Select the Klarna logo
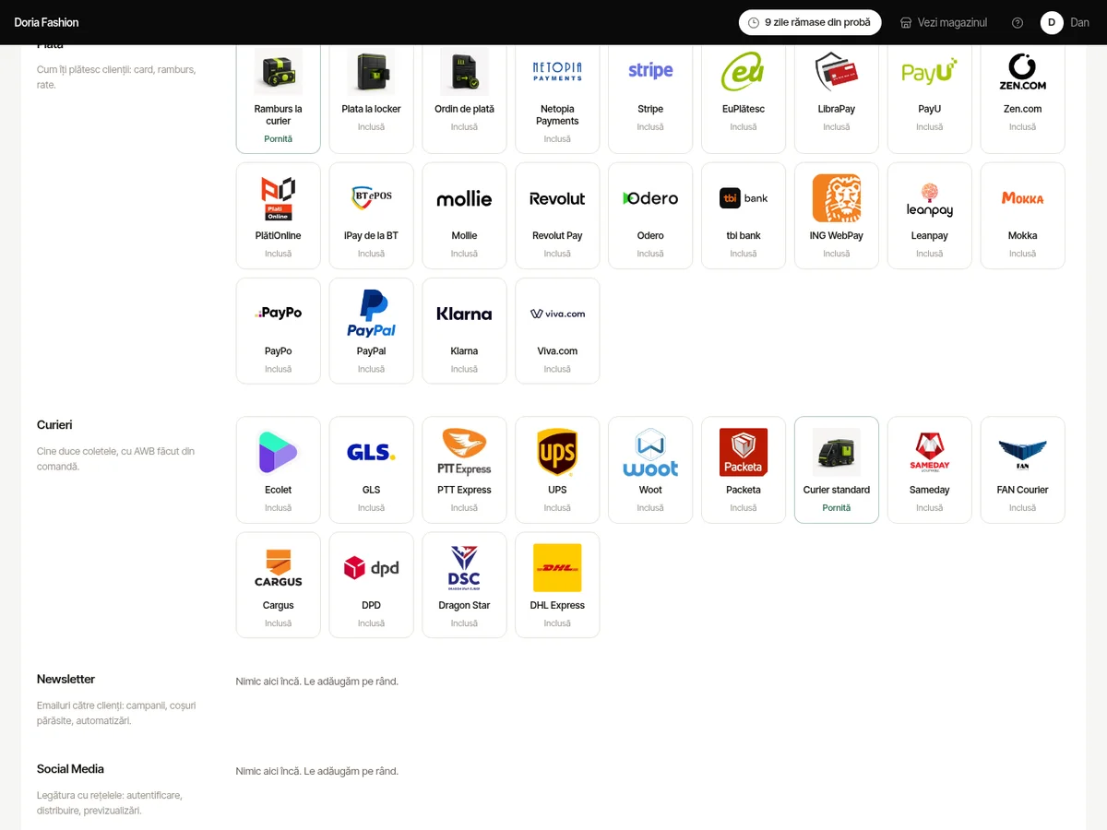The height and width of the screenshot is (830, 1107). pos(464,314)
